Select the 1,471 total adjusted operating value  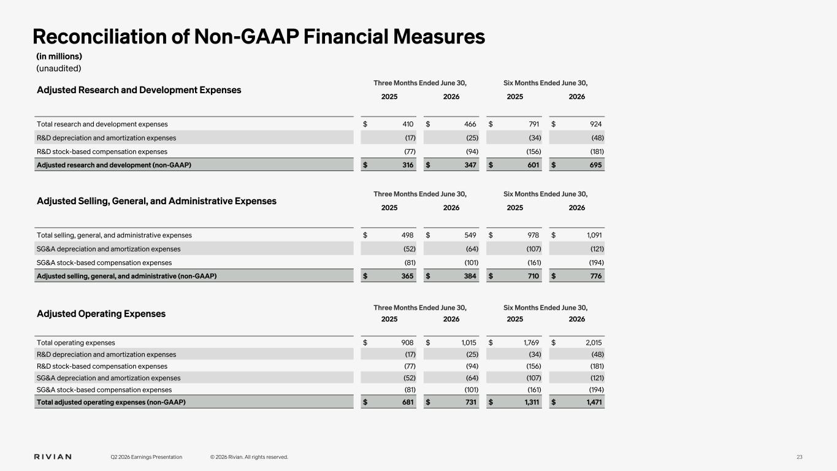point(593,402)
